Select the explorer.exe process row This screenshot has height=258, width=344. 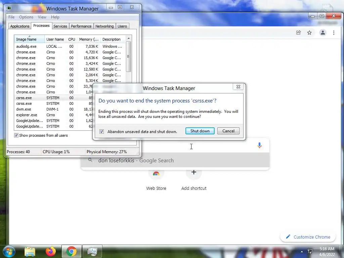(53, 115)
